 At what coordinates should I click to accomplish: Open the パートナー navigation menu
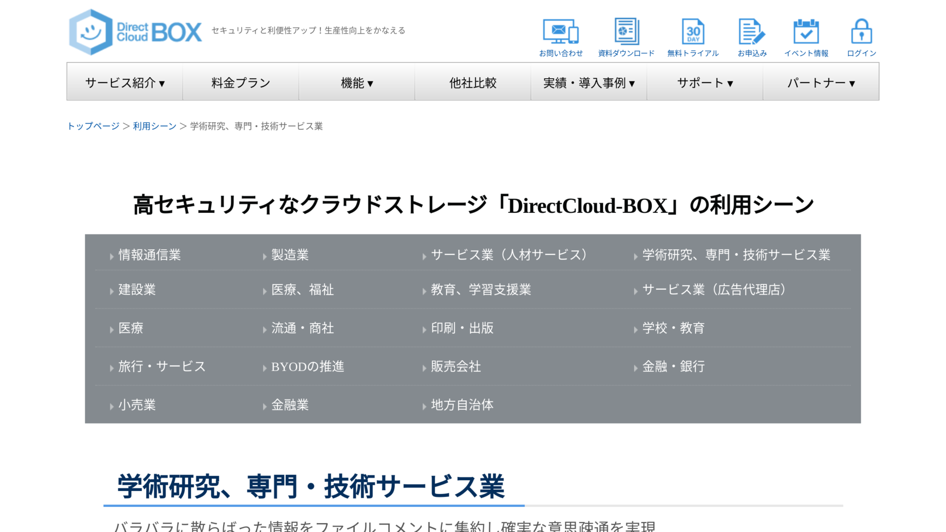click(820, 82)
